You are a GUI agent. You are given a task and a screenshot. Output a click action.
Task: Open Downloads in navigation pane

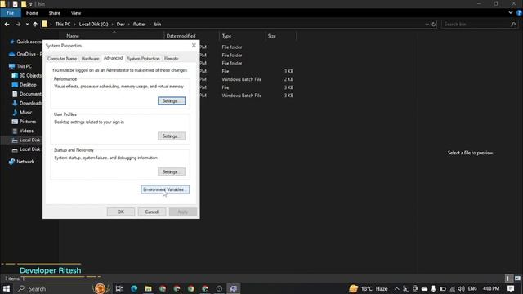tap(27, 103)
